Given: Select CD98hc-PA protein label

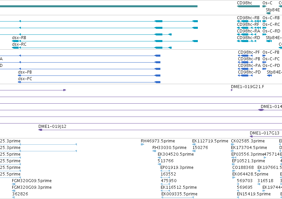Looking at the screenshot, I should coord(249,66).
